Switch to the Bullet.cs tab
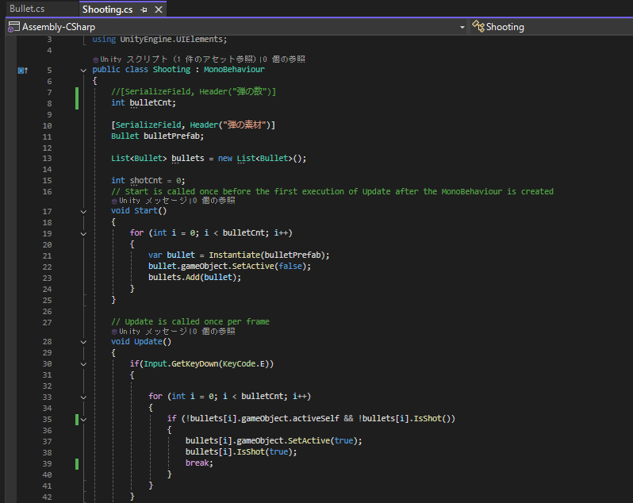The height and width of the screenshot is (503, 633). 27,9
